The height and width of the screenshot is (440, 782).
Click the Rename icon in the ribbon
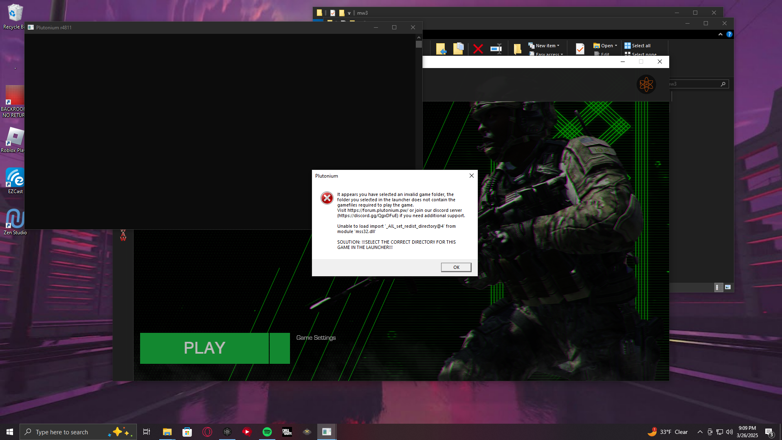[496, 49]
